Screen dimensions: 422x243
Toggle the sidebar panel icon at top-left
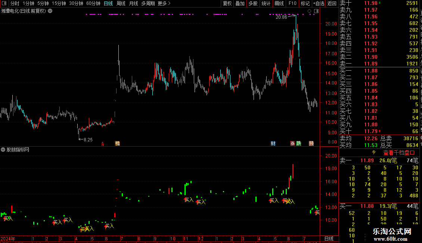coord(4,3)
